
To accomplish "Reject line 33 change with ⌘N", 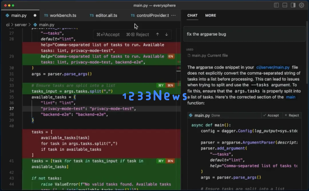I will [171, 85].
